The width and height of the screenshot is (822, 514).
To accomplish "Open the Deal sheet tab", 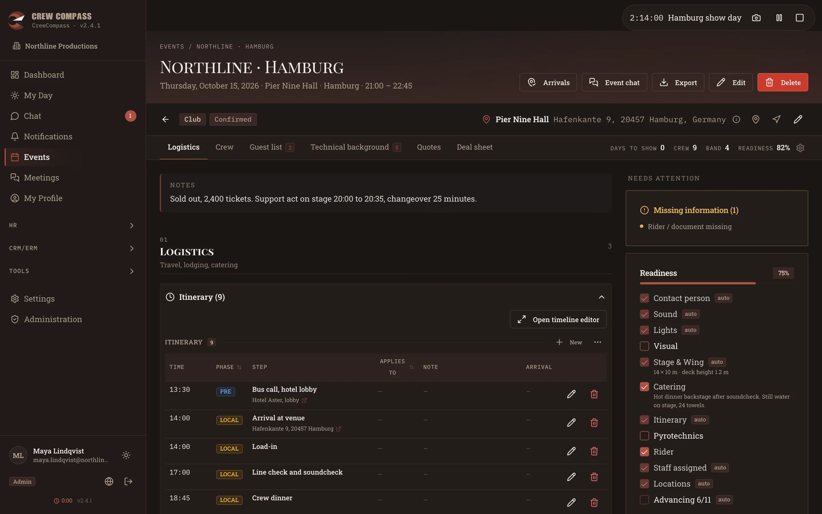I will tap(474, 147).
